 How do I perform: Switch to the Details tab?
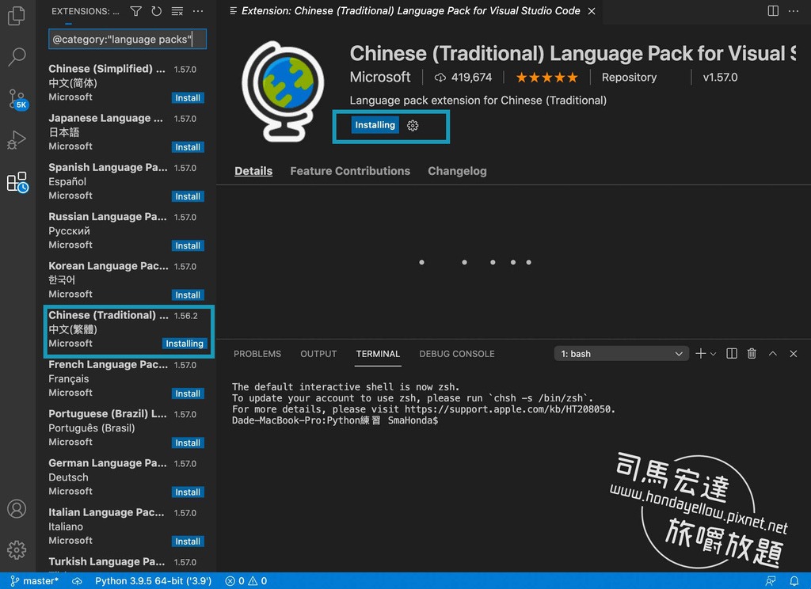pyautogui.click(x=253, y=171)
